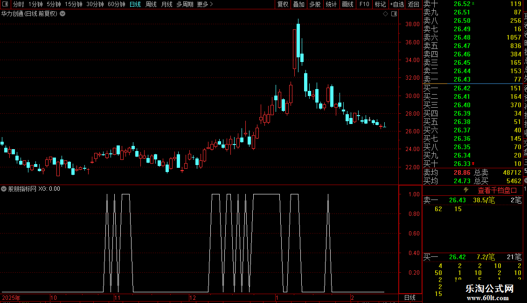Select the 5分钟 period
527x303 pixels.
[54, 4]
